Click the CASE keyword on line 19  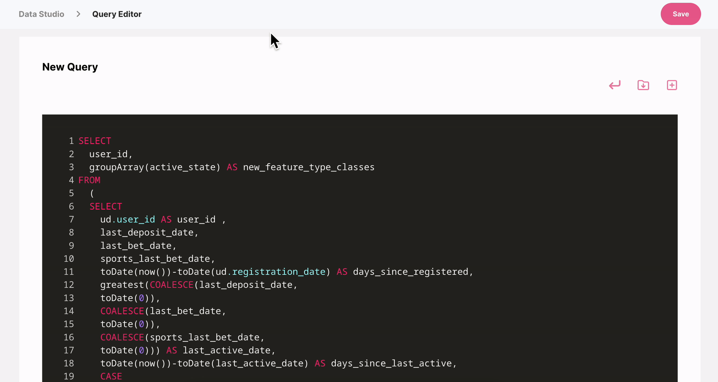[x=111, y=376]
